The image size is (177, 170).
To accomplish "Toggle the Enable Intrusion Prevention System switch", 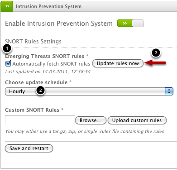I will coord(130,24).
